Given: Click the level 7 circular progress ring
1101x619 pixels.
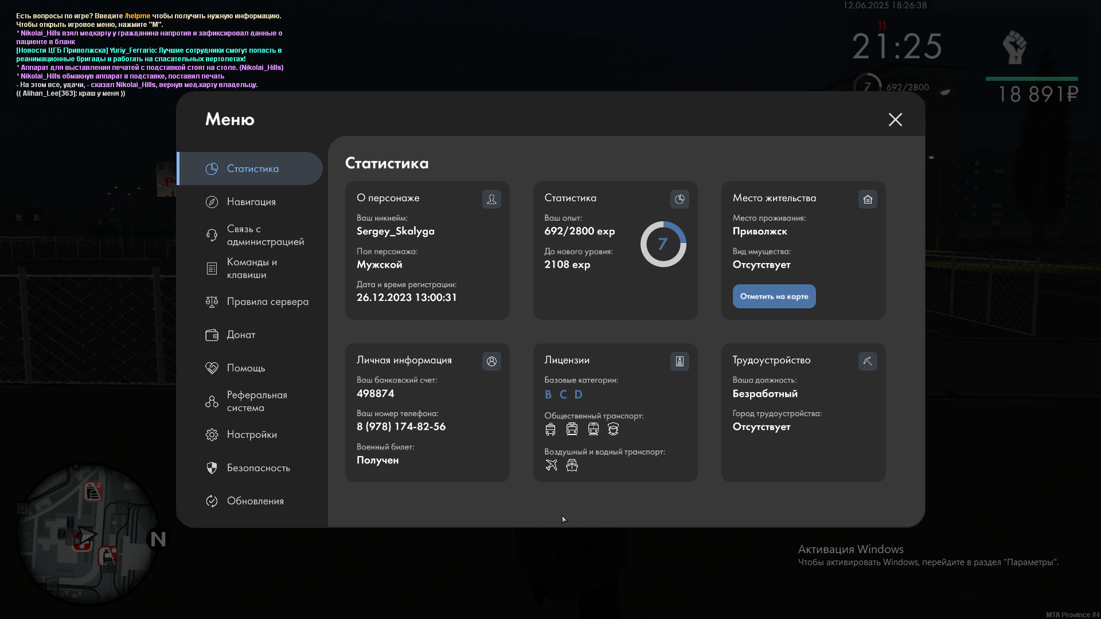Looking at the screenshot, I should point(663,244).
